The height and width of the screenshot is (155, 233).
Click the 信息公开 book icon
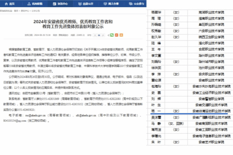[x=80, y=4]
